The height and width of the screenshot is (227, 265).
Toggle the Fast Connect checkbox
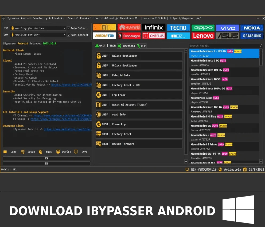(69, 35)
